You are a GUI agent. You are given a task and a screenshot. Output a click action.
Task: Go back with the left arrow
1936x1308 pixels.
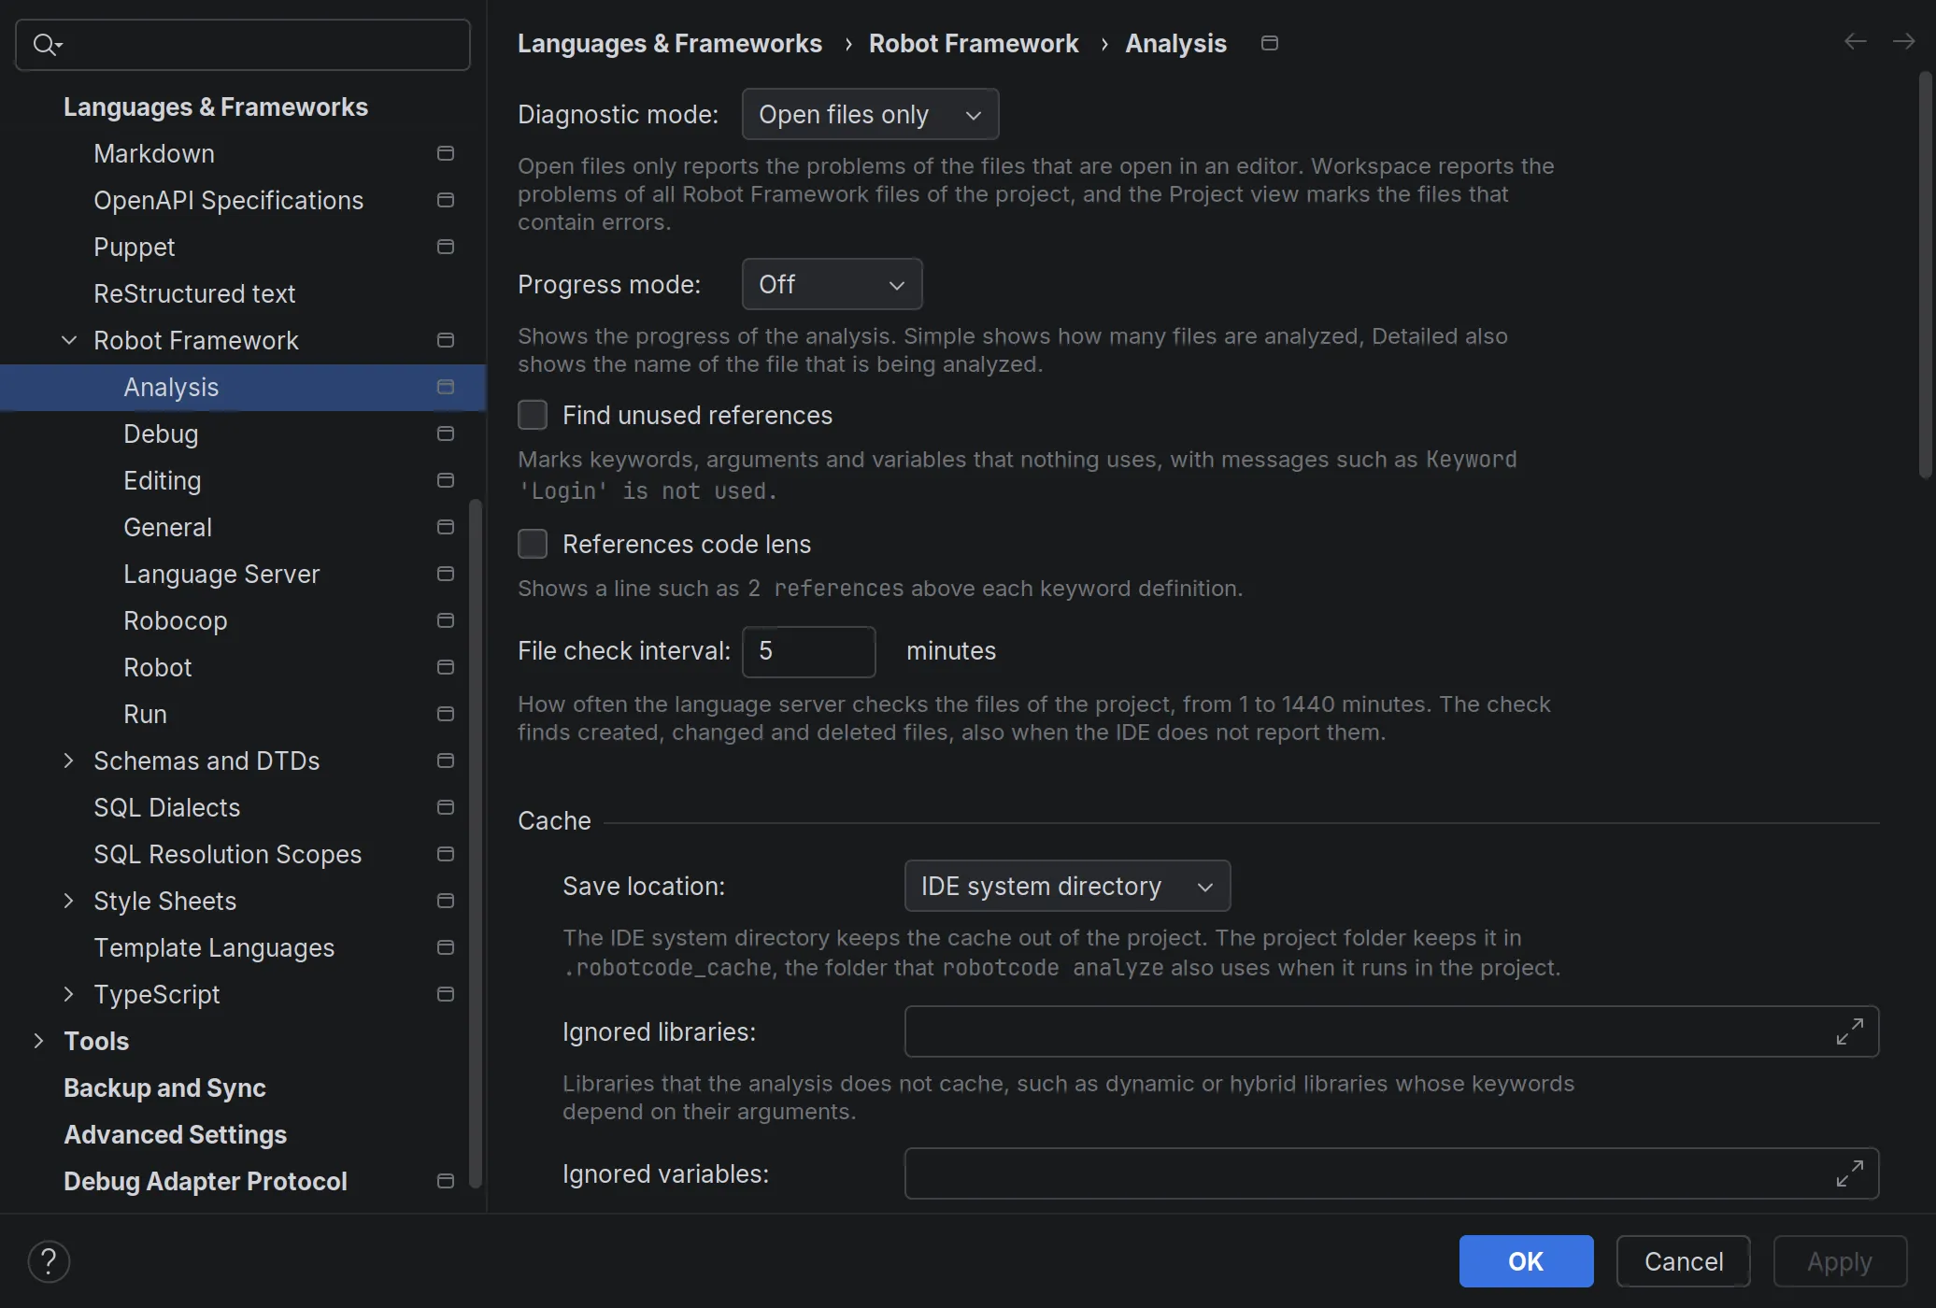tap(1856, 42)
